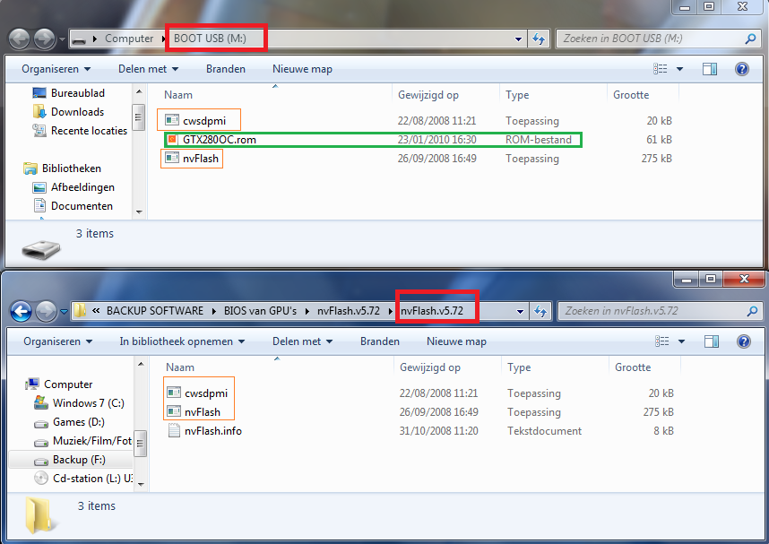Screen dimensions: 769x544
Task: Click Computer breadcrumb in BOOT USB address bar
Action: click(x=129, y=39)
